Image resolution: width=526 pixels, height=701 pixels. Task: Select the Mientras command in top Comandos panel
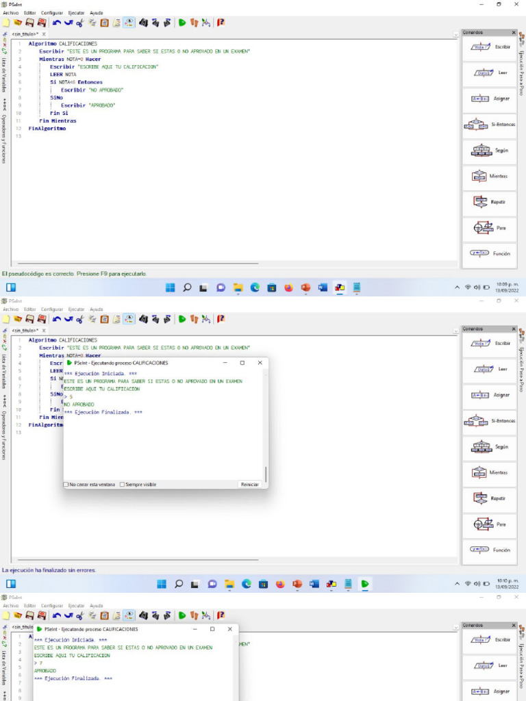pyautogui.click(x=489, y=177)
